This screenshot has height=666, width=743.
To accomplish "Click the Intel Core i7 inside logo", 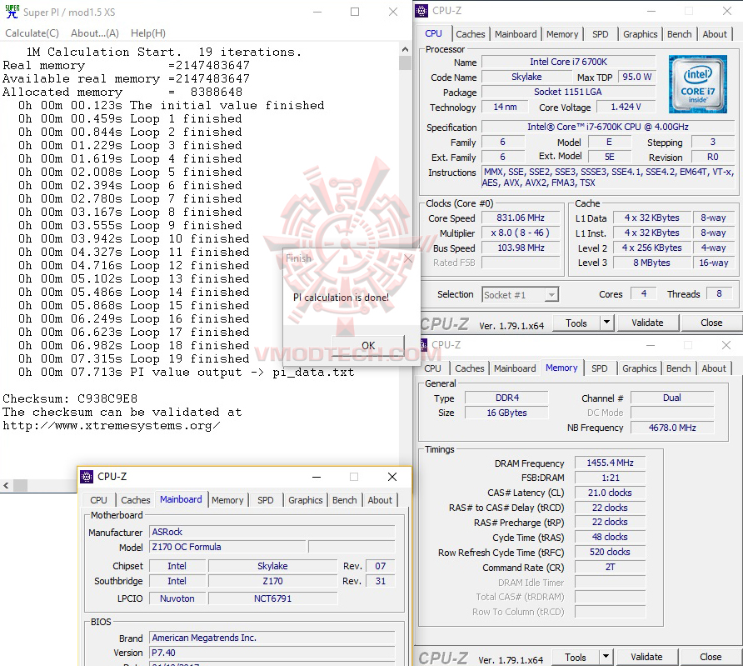I will pos(697,84).
